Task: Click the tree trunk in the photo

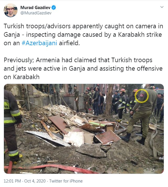Action: (x=109, y=100)
